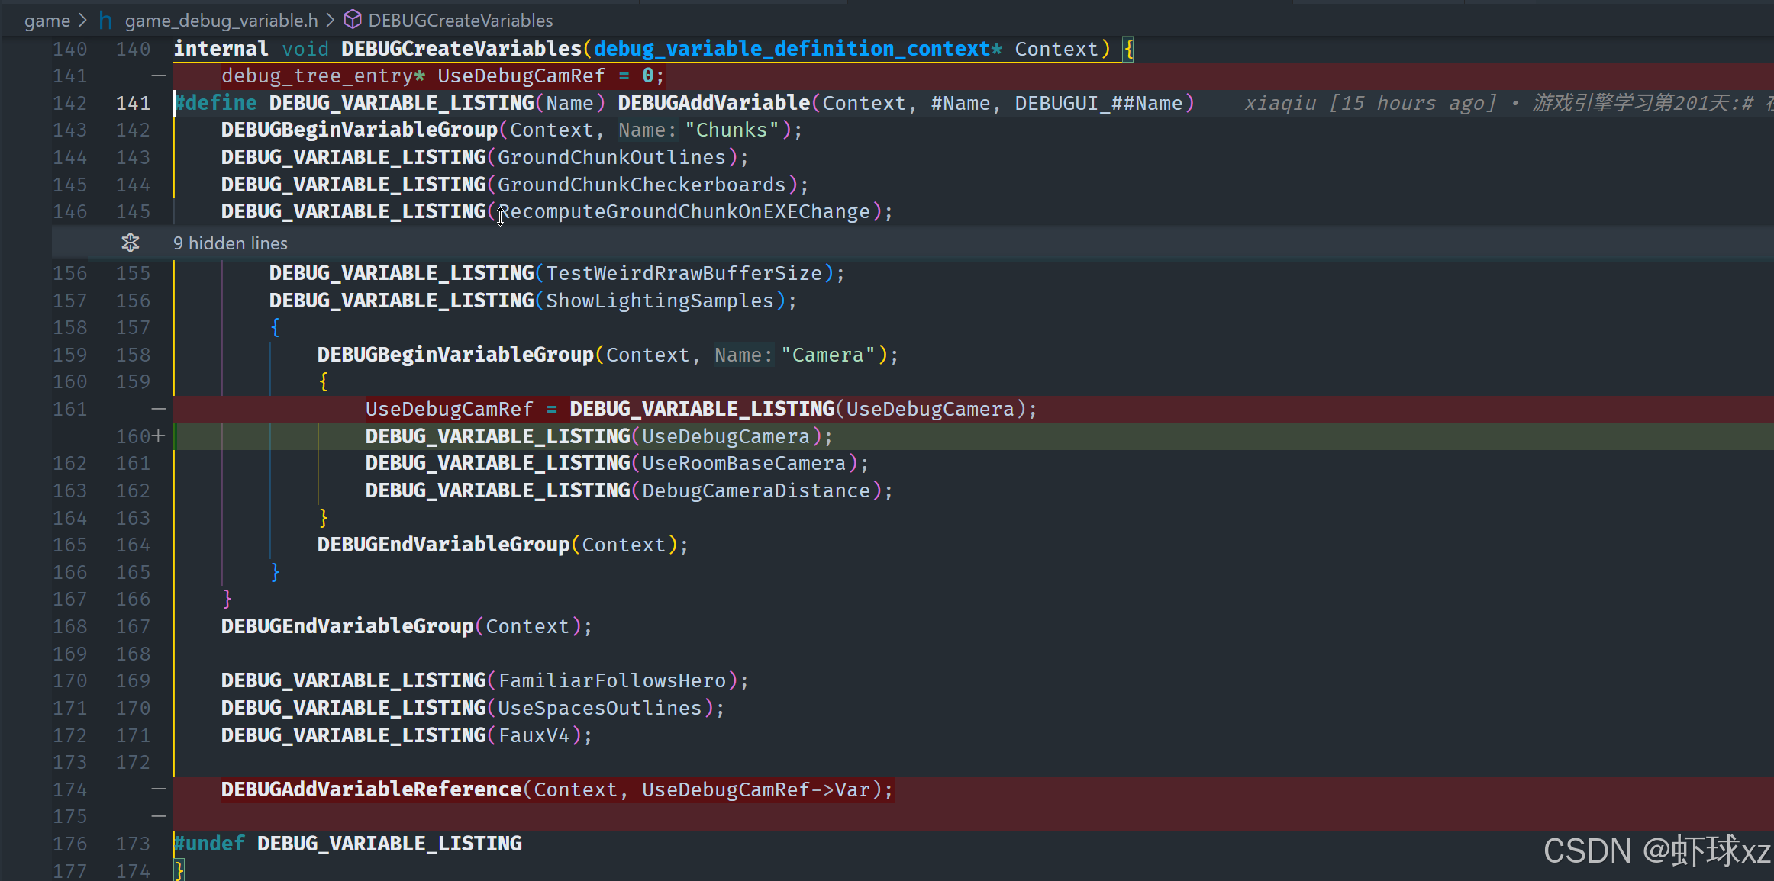Click the minus marker on line 161
Viewport: 1774px width, 881px height.
(x=159, y=410)
